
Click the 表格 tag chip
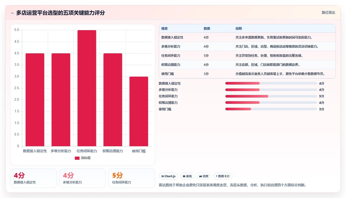click(187, 176)
